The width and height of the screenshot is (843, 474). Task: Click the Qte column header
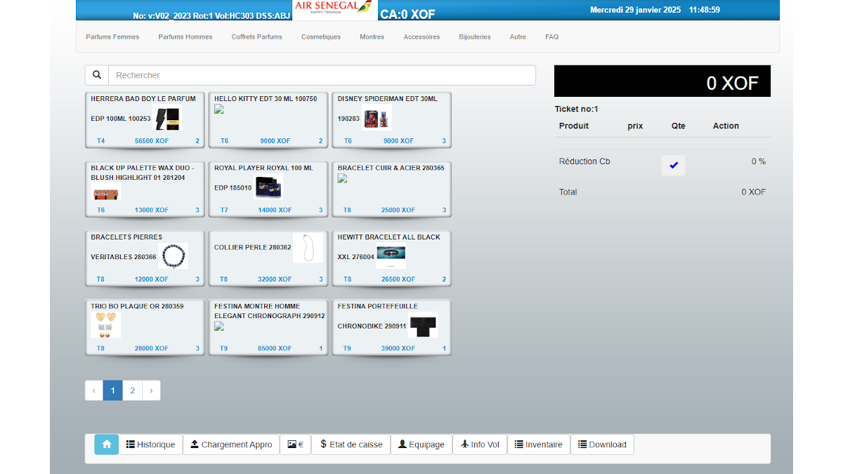coord(678,126)
